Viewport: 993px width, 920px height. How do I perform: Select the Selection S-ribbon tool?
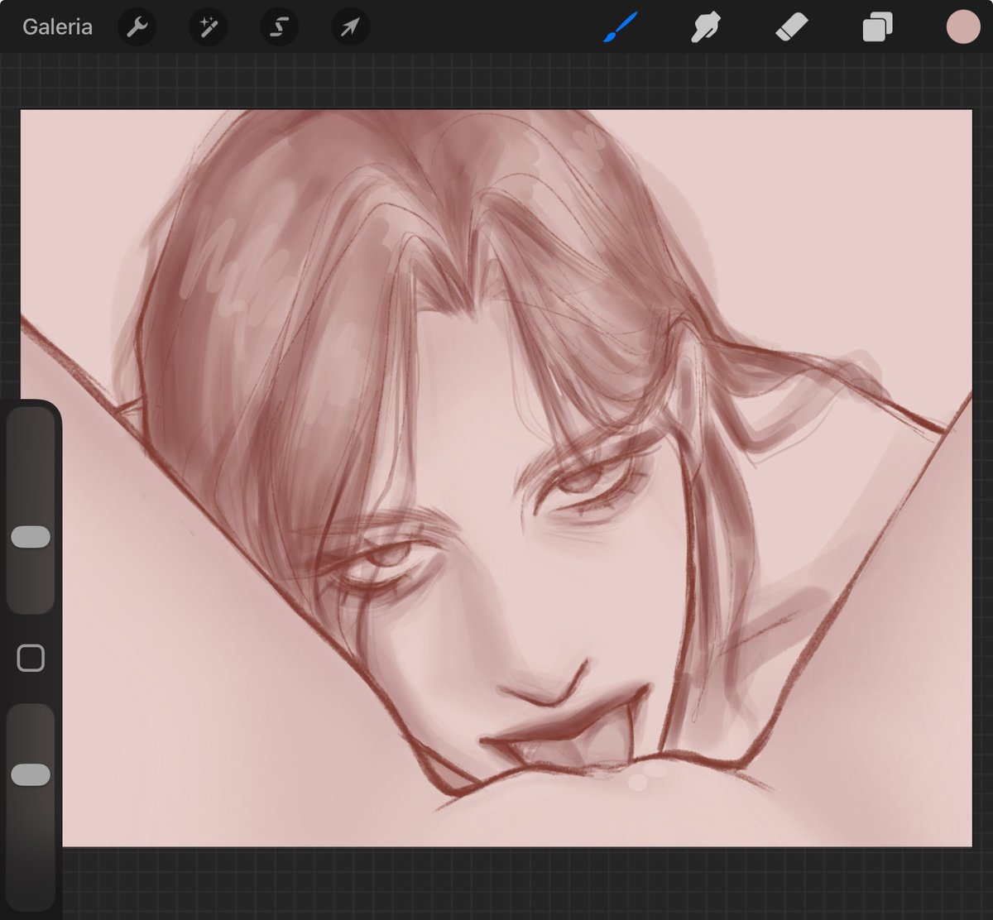click(x=279, y=27)
